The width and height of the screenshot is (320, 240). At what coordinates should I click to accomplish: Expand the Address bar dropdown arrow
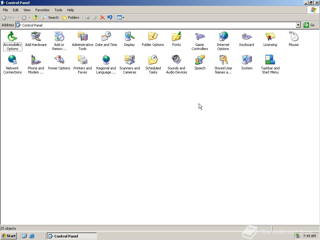(x=298, y=25)
